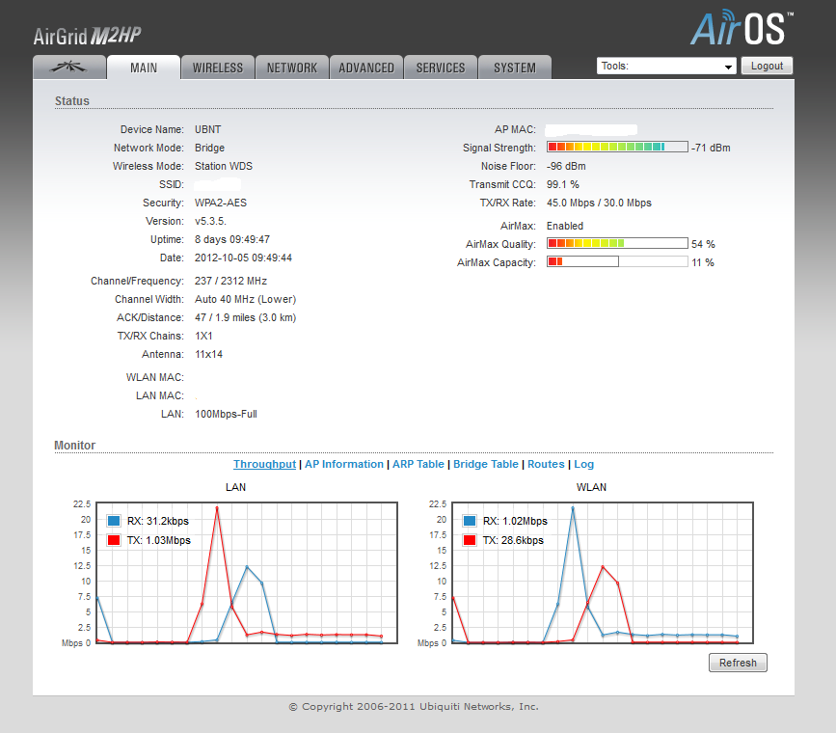This screenshot has width=836, height=733.
Task: Open the Bridge Table link
Action: coord(486,464)
